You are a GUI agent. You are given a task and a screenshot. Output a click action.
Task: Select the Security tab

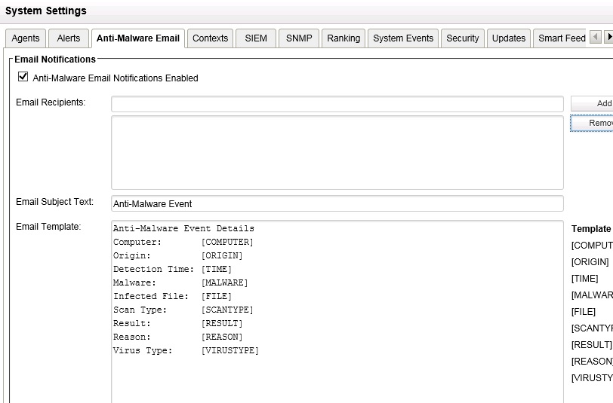(x=462, y=38)
